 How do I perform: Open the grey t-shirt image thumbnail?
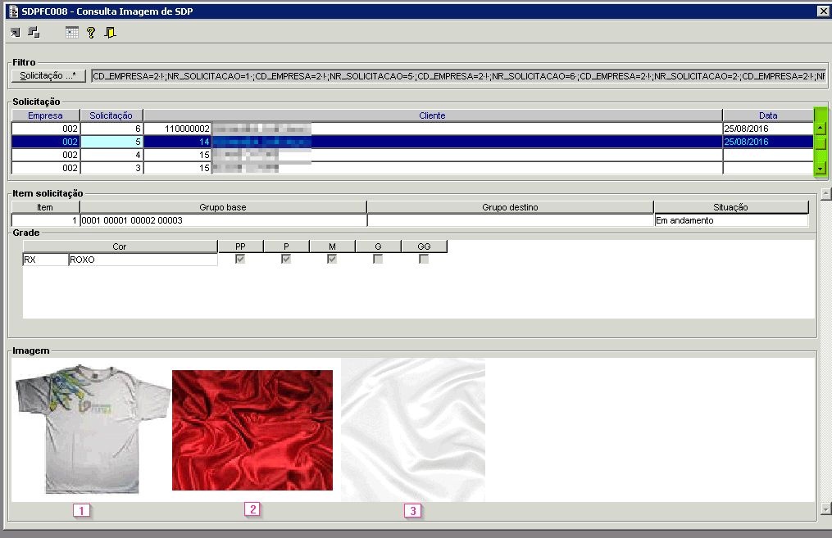[92, 429]
